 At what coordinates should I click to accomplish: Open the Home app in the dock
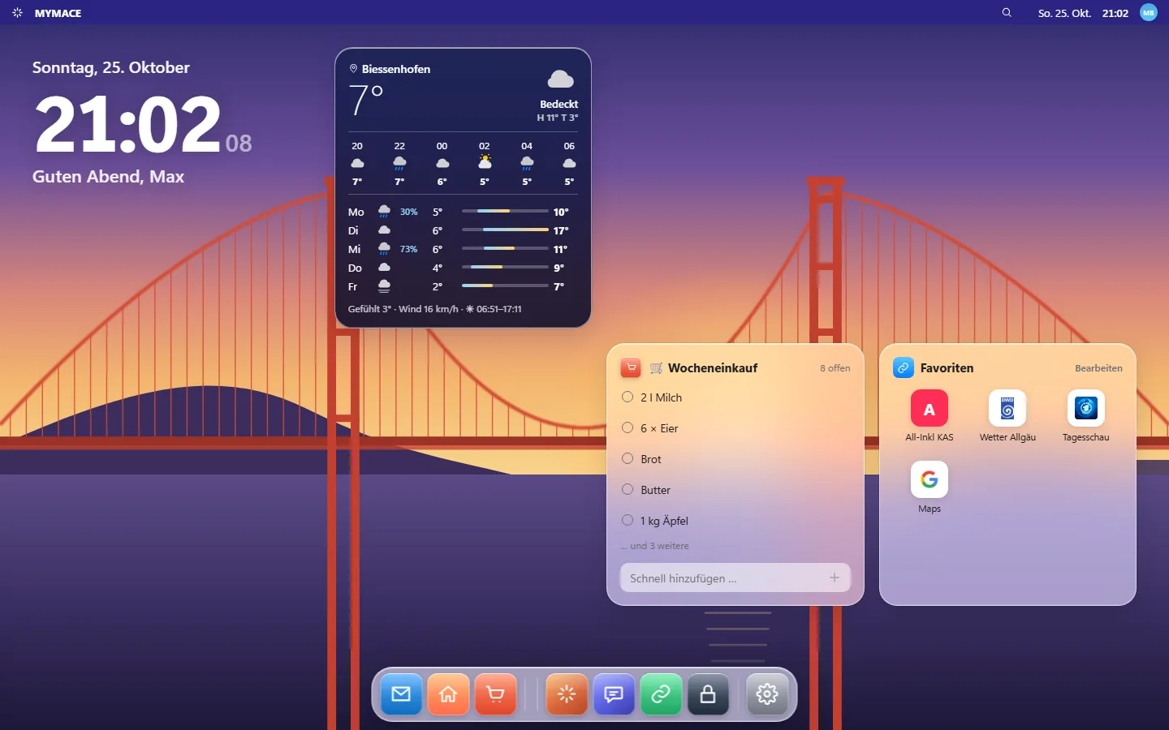pos(448,694)
